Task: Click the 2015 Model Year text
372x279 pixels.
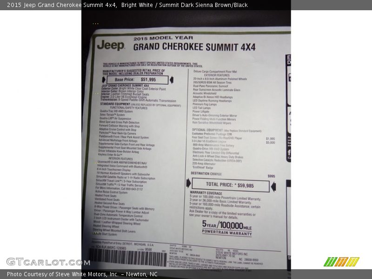Action: coord(156,39)
